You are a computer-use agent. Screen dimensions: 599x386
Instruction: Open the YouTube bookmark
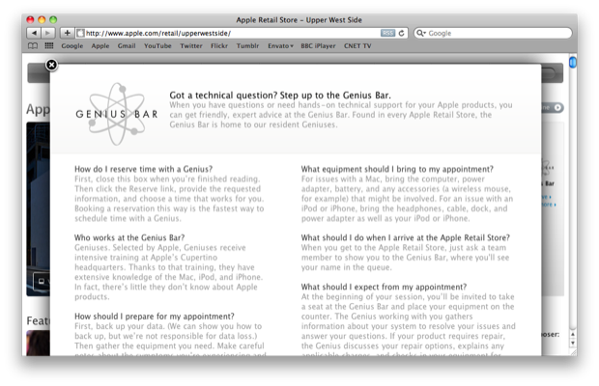pos(157,45)
